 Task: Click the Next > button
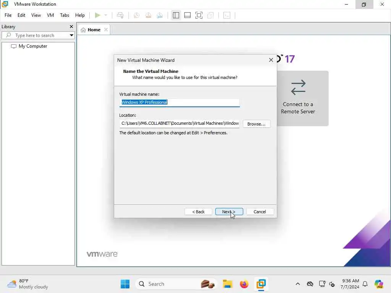tap(229, 211)
